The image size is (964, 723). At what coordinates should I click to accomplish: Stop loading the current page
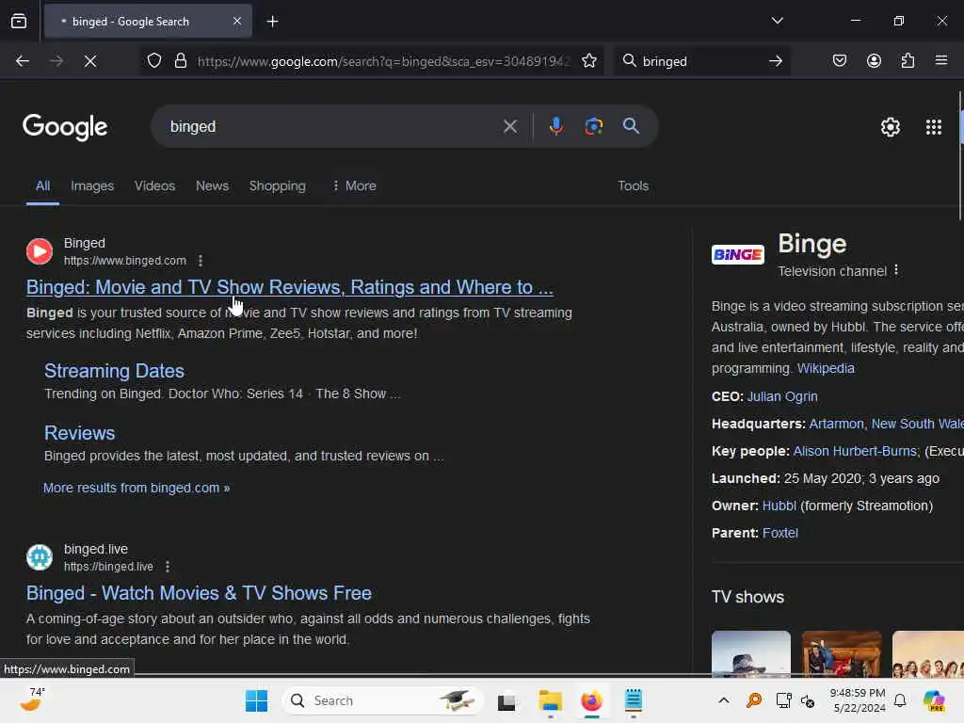89,61
